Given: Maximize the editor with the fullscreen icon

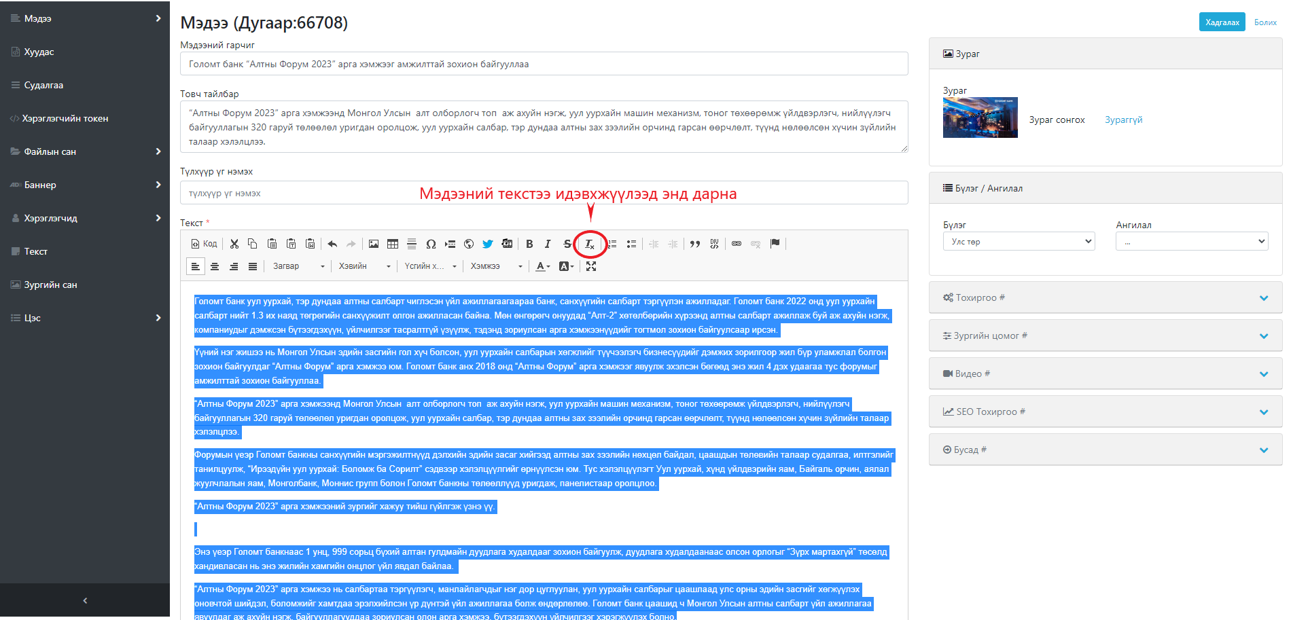Looking at the screenshot, I should (x=591, y=266).
